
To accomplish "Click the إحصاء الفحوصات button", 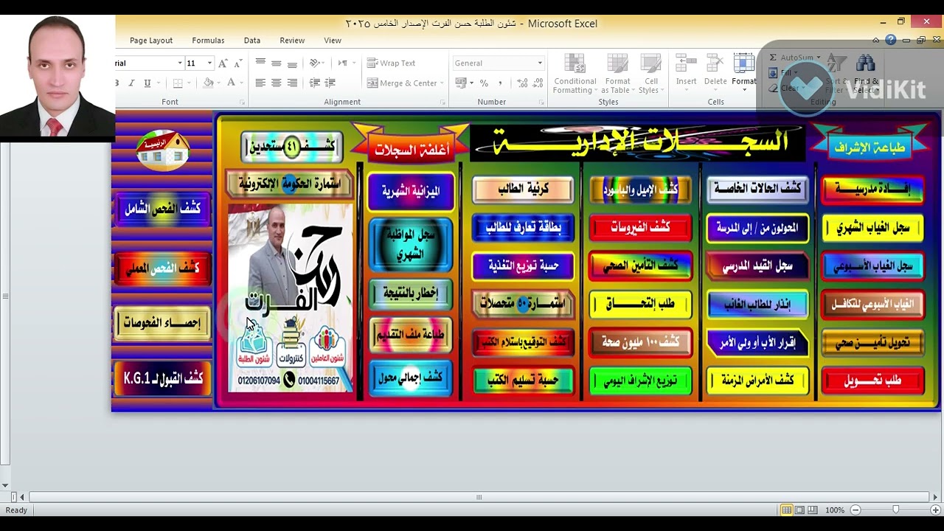I will (x=163, y=323).
